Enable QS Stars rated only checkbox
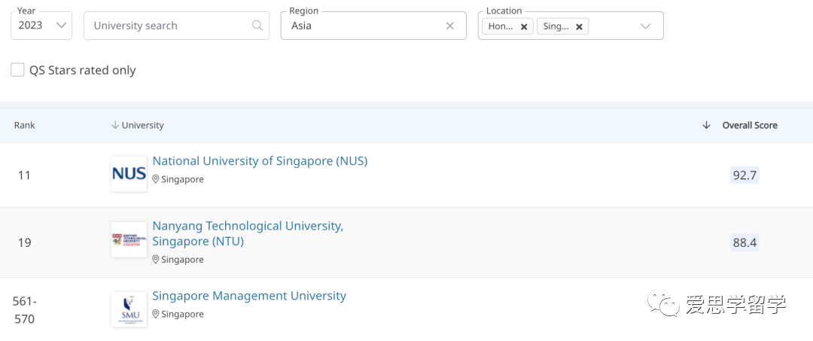The width and height of the screenshot is (813, 341). click(17, 70)
